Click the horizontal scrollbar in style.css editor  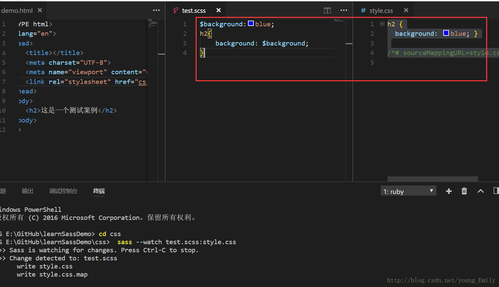432,179
